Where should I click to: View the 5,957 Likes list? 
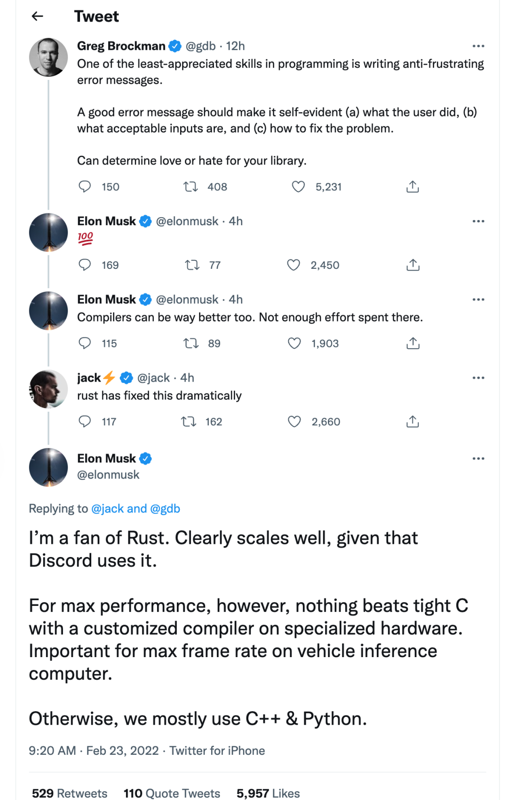pyautogui.click(x=268, y=793)
